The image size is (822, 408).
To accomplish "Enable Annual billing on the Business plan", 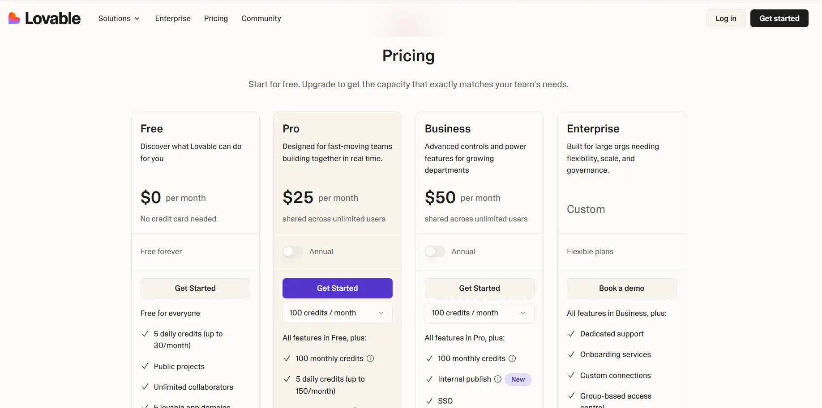I will tap(434, 251).
